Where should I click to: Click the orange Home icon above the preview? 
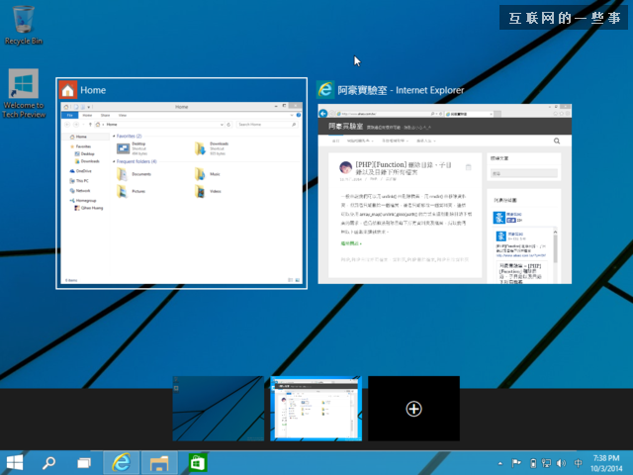pyautogui.click(x=67, y=90)
